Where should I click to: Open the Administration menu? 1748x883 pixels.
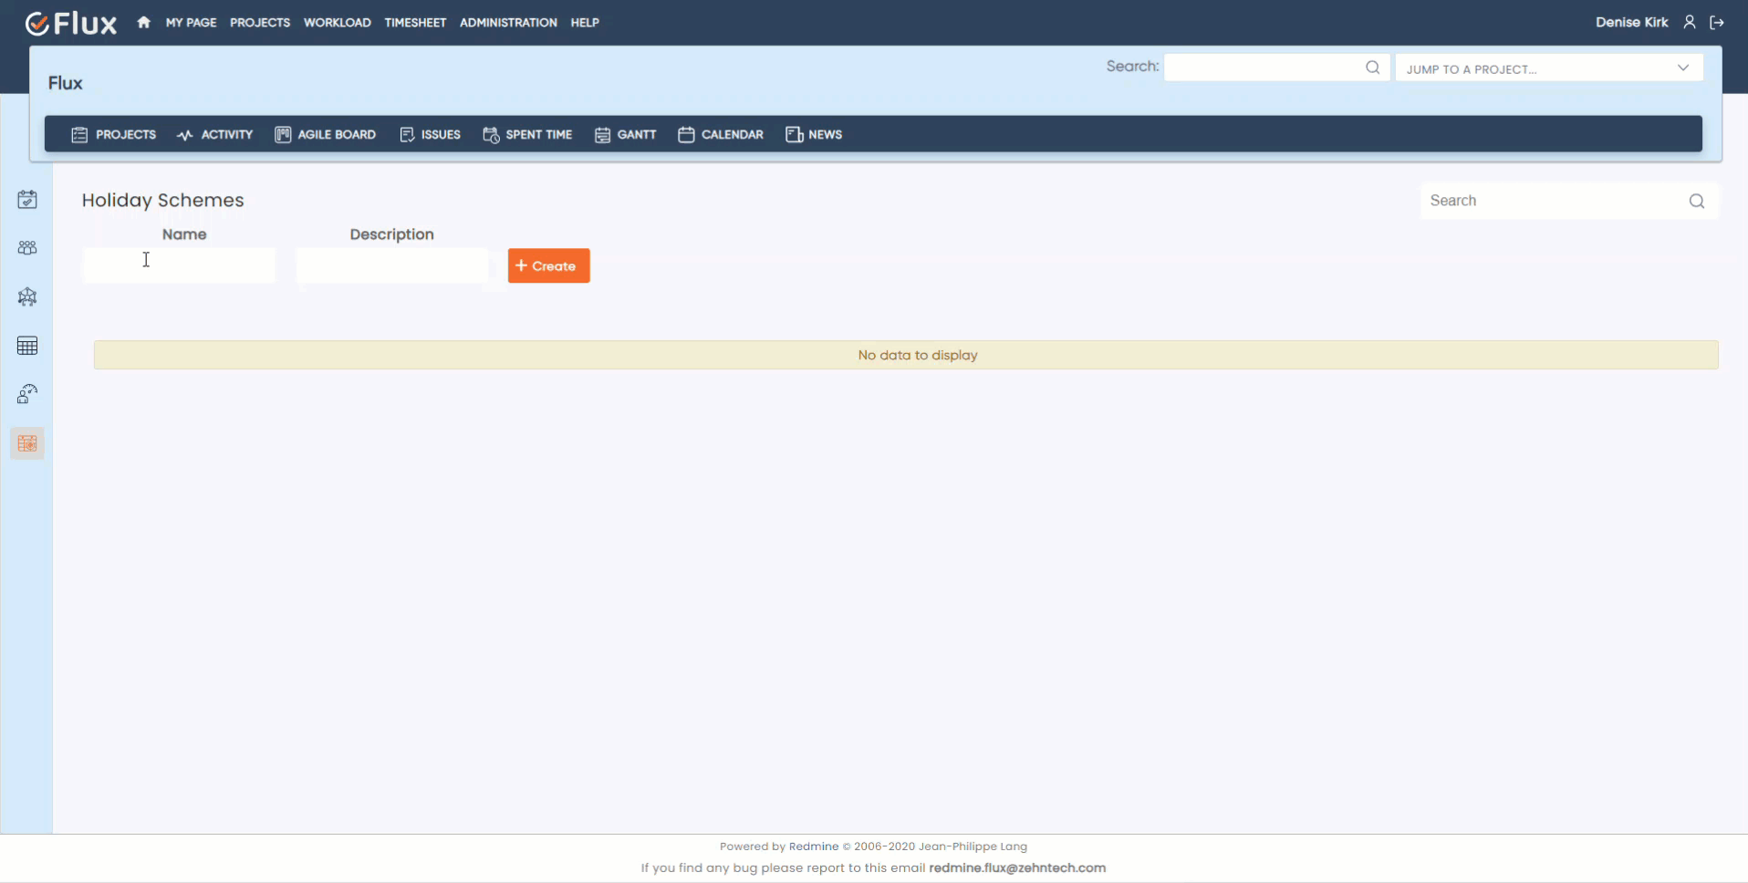(508, 23)
